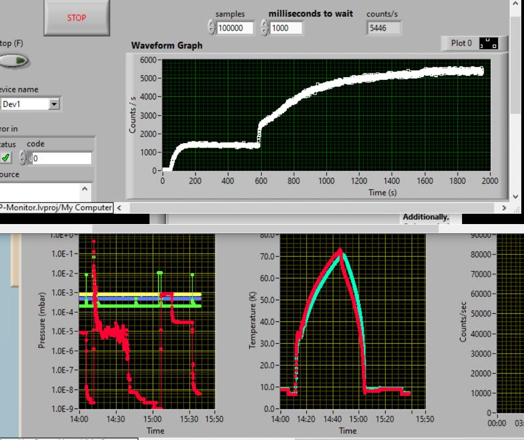
Task: Select the milliseconds to wait field
Action: (285, 28)
